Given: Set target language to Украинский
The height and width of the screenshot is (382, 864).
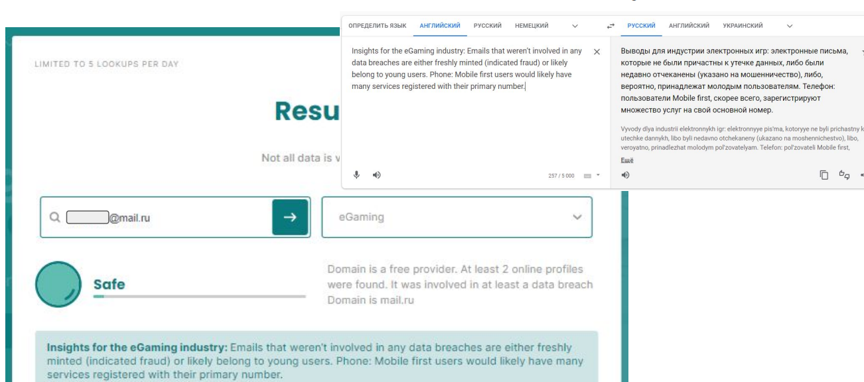Looking at the screenshot, I should pyautogui.click(x=743, y=26).
